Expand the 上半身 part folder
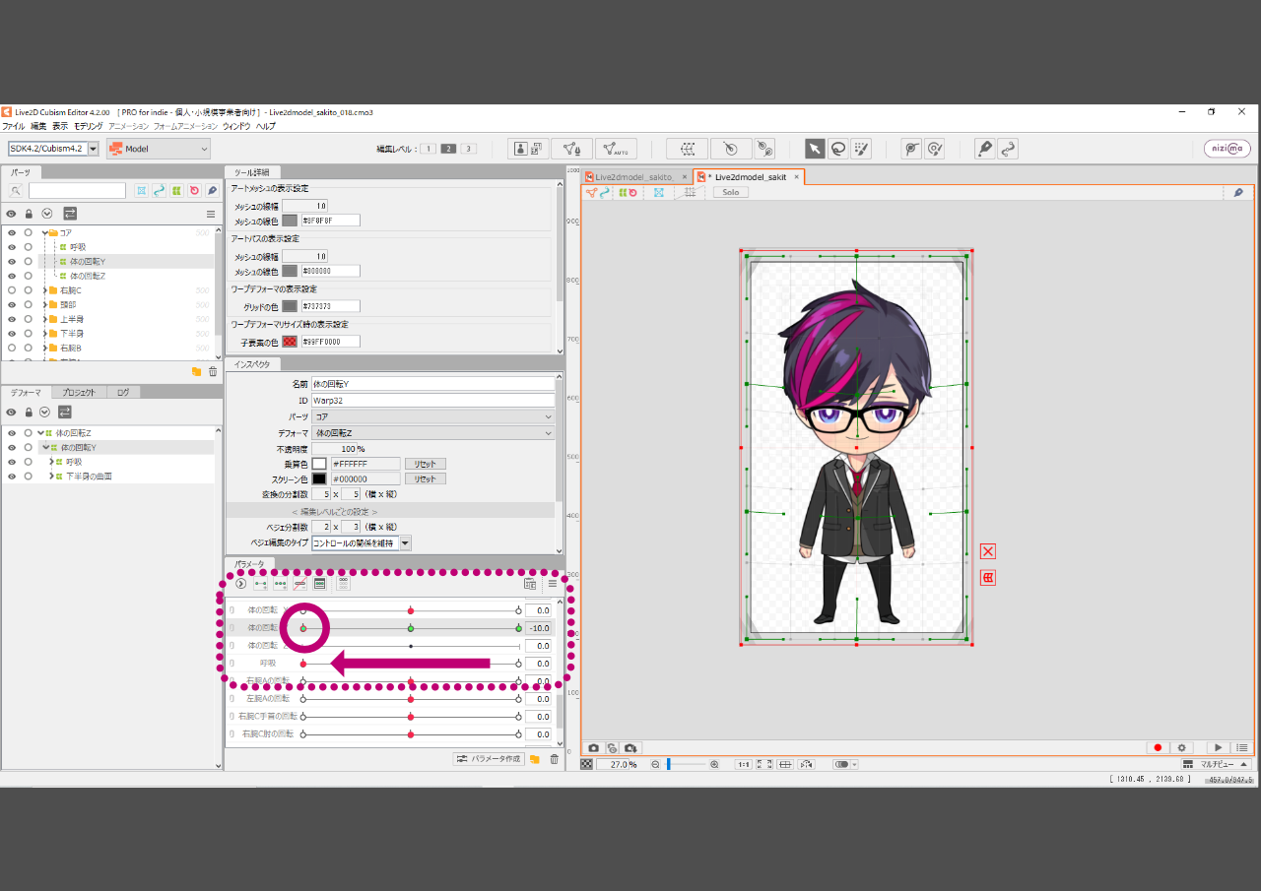The image size is (1261, 891). click(x=44, y=319)
